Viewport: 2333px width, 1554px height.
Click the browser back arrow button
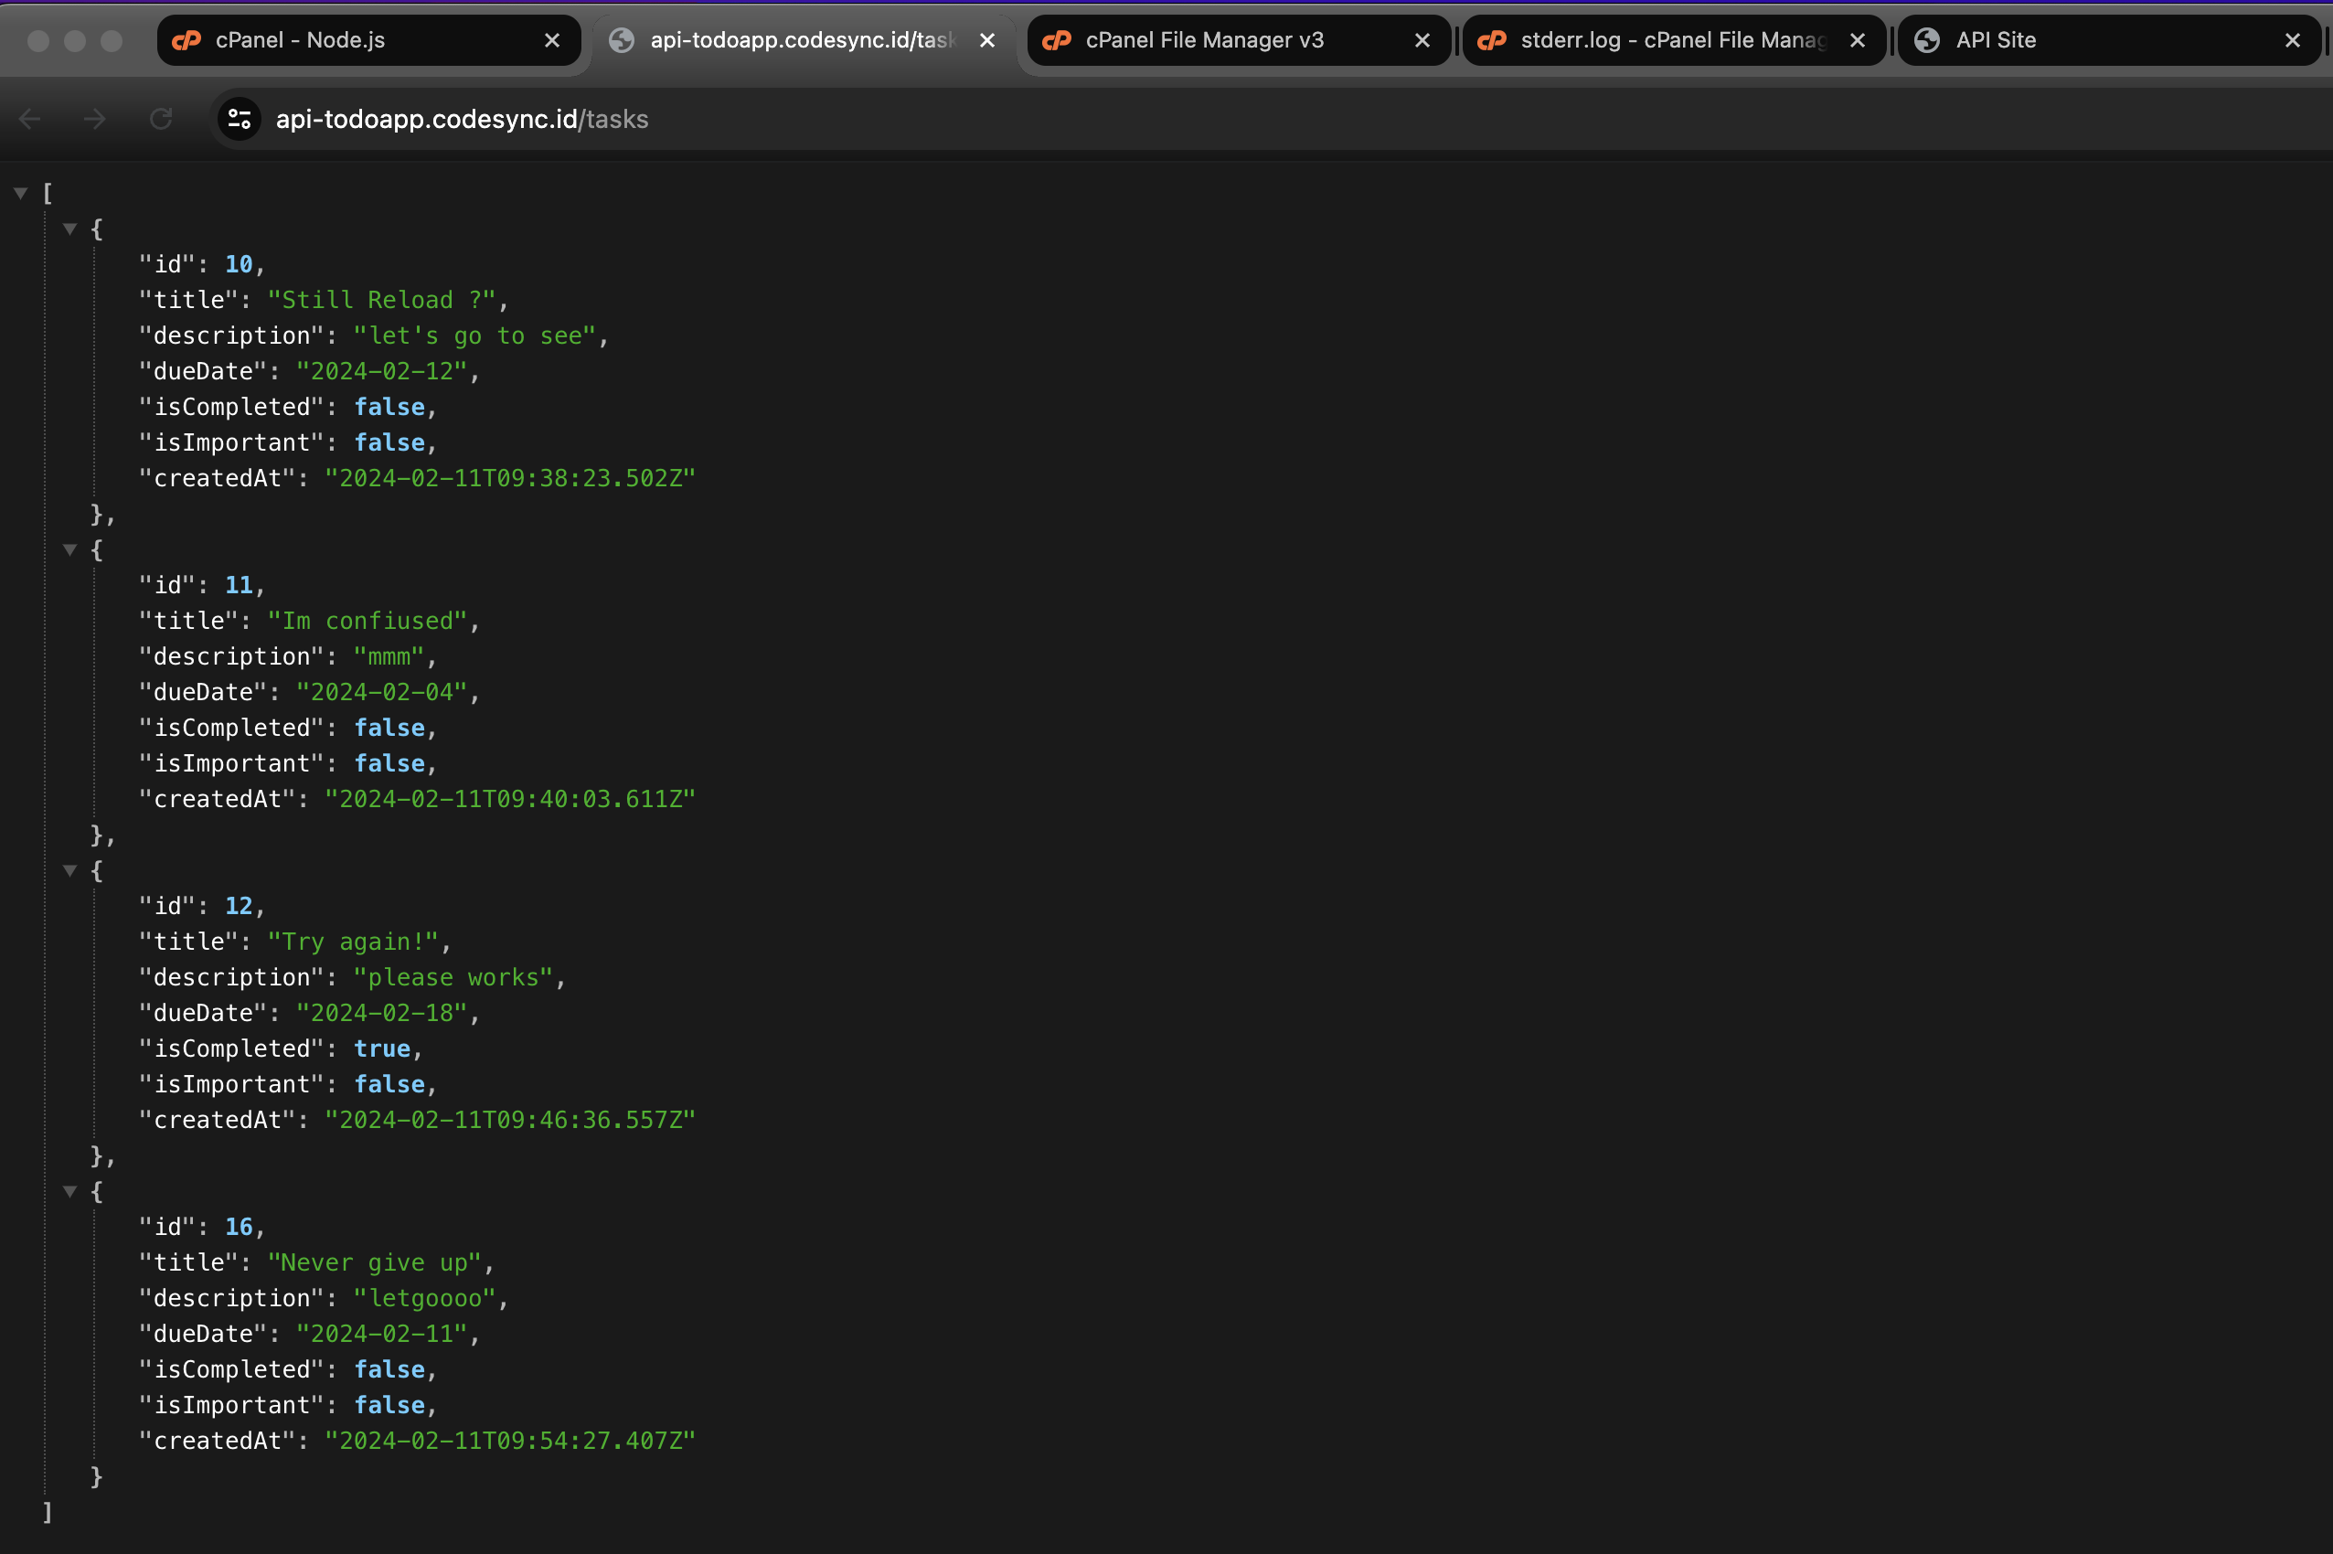30,119
